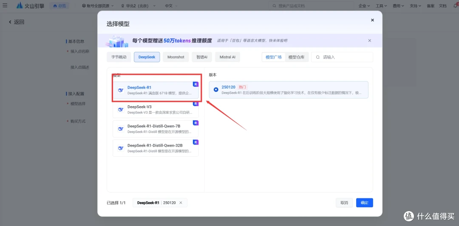Expand the 企业 menu

(364, 6)
